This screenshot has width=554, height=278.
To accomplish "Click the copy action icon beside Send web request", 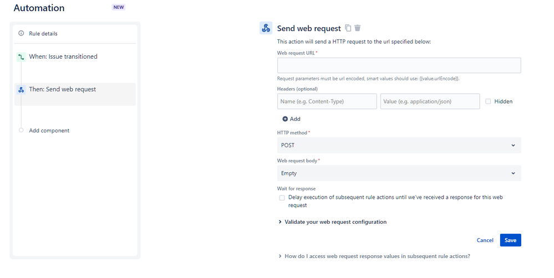I will tap(348, 28).
